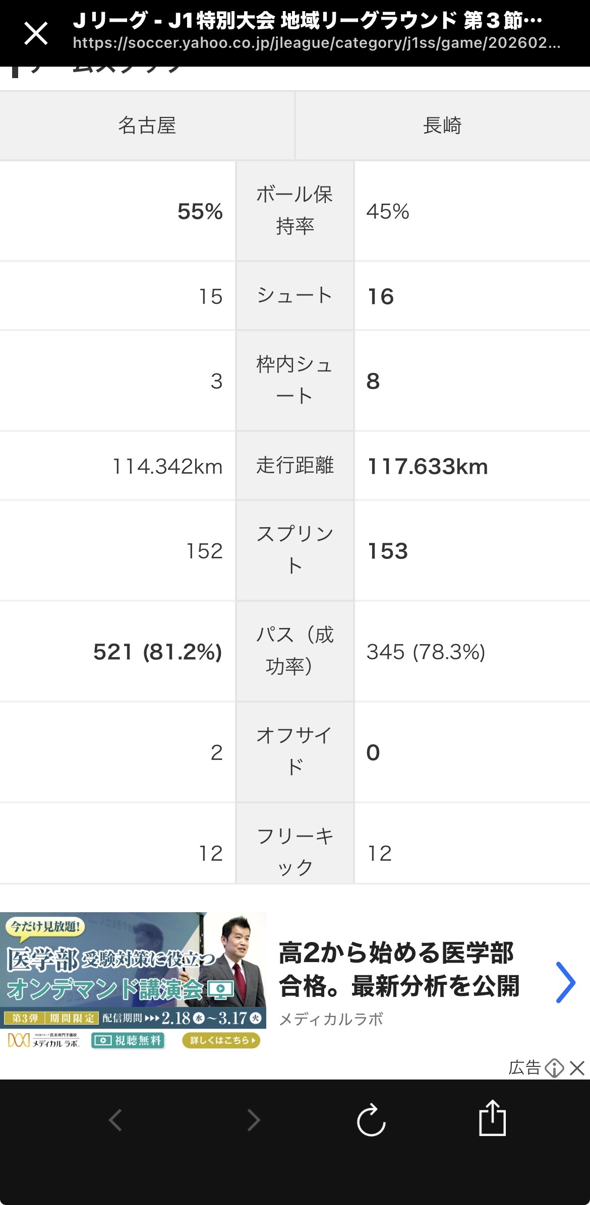Select the 長崎 team column header

(x=442, y=125)
